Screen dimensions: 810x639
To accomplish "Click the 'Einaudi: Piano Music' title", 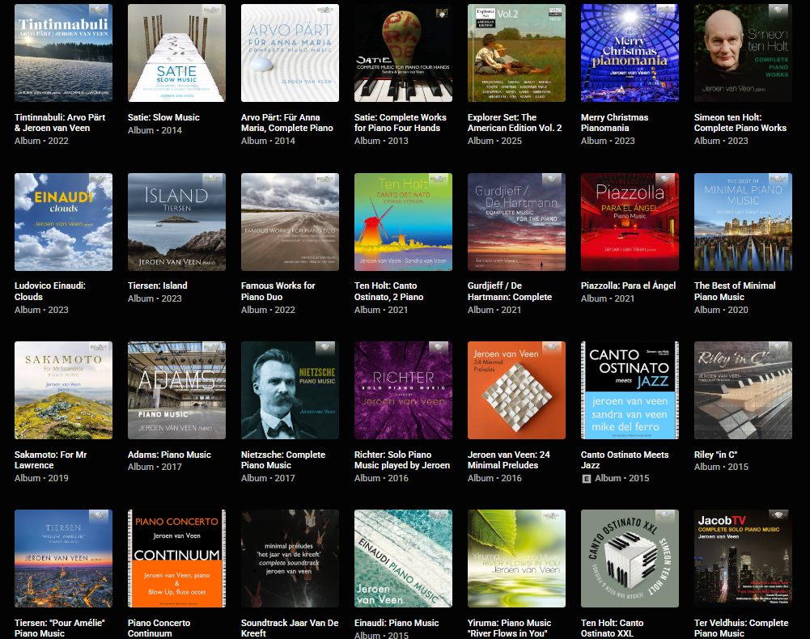I will coord(397,623).
